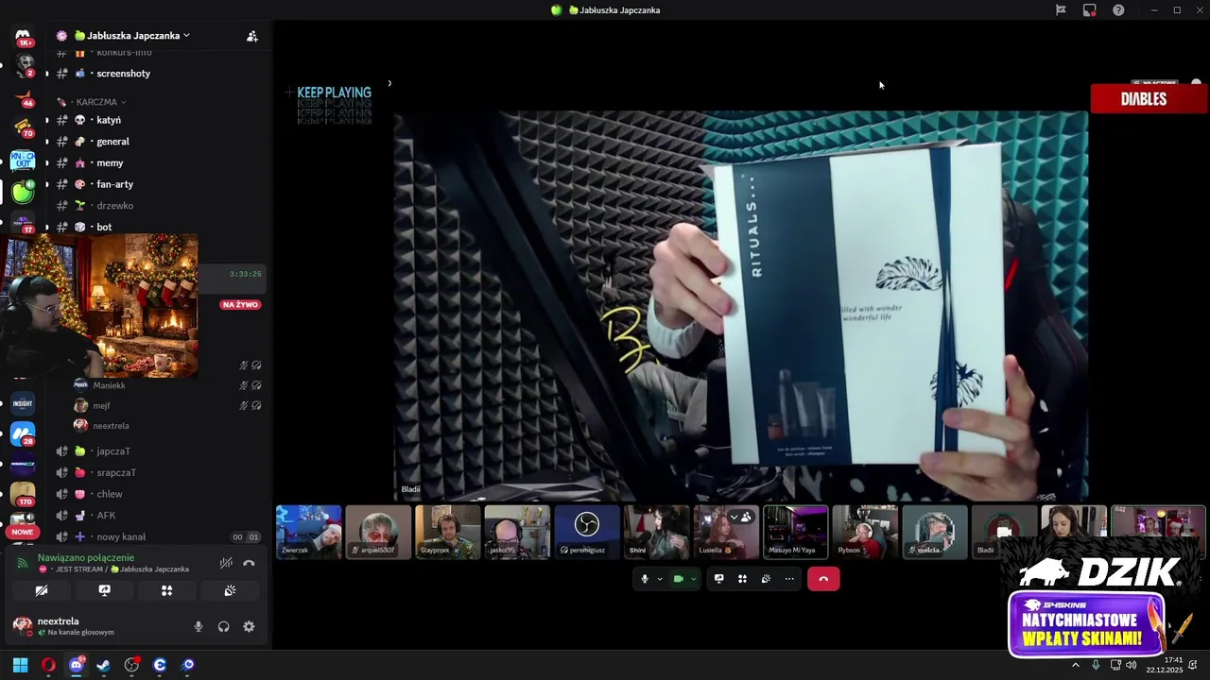Open soundboard in voice panel
Screen dimensions: 1210x680
(x=230, y=590)
